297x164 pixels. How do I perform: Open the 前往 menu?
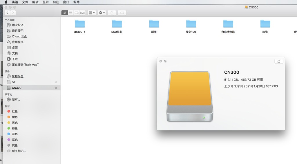[56, 2]
